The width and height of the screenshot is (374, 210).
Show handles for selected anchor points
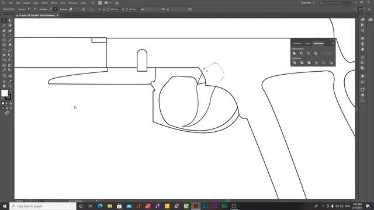click(x=50, y=9)
